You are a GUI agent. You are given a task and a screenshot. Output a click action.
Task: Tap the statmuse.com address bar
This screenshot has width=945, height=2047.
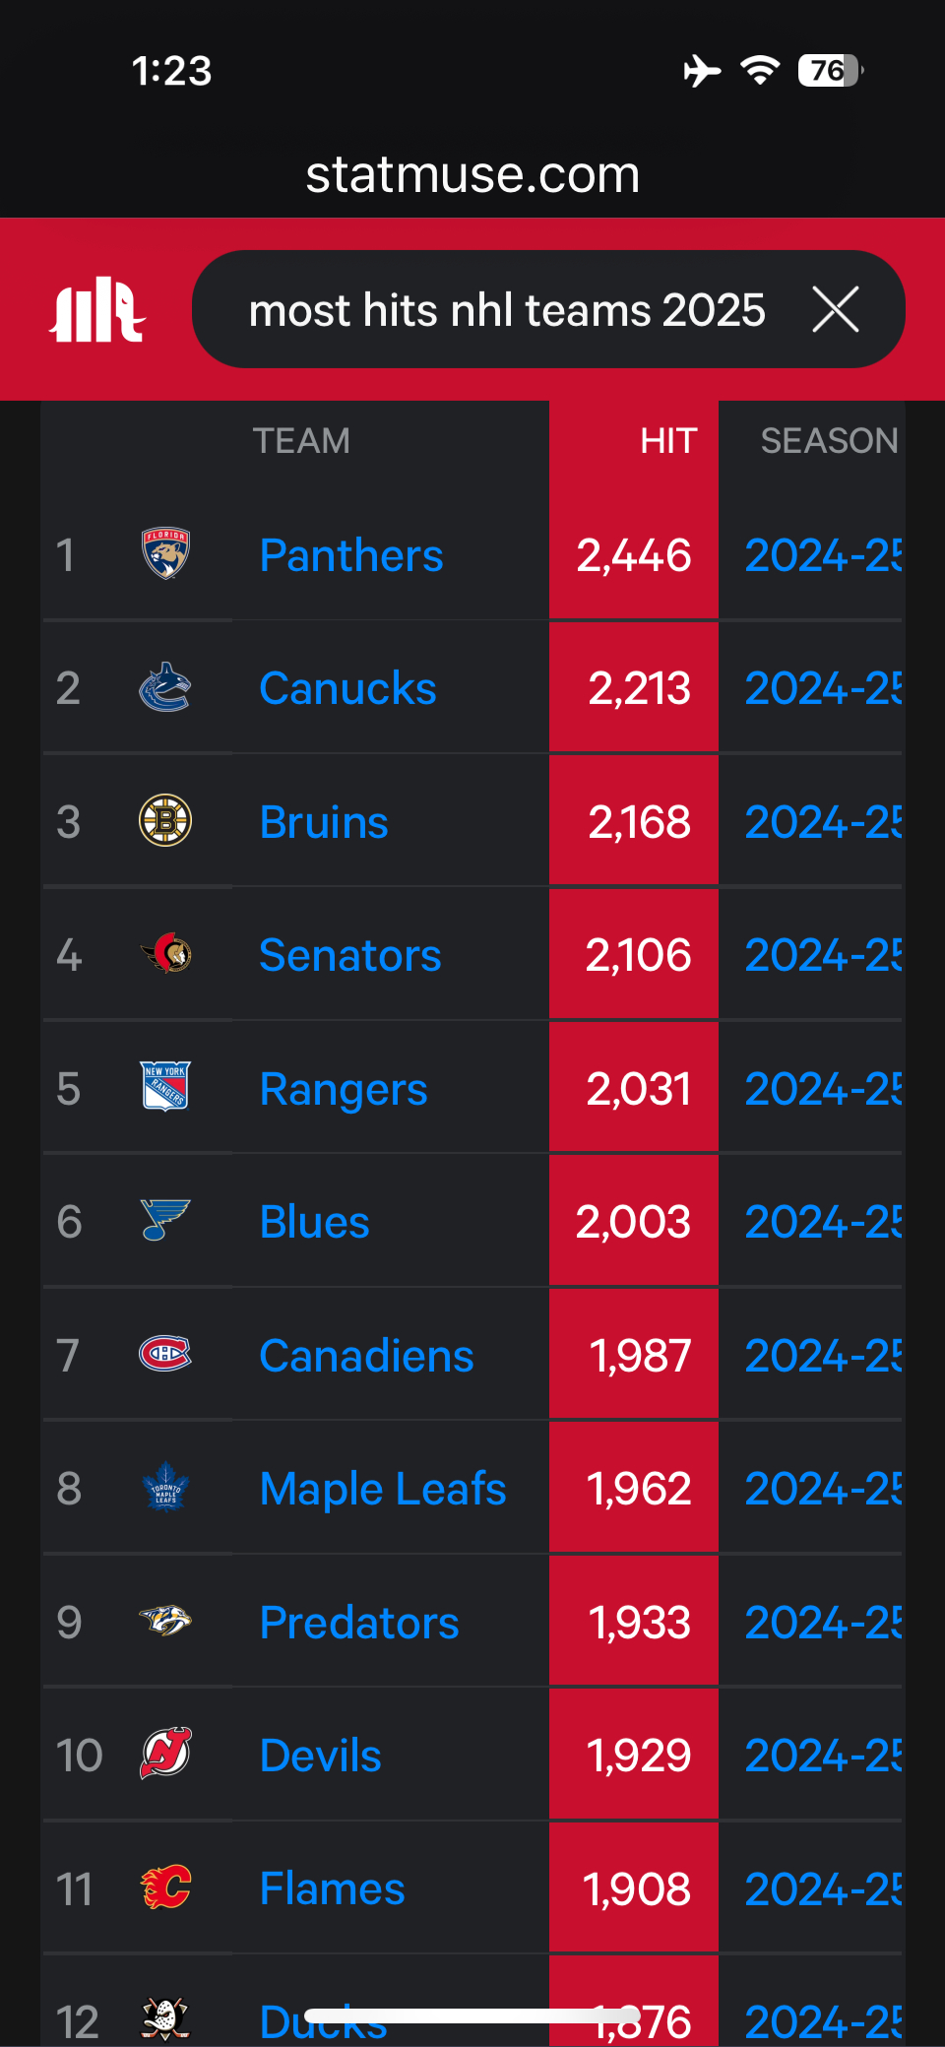pos(472,174)
